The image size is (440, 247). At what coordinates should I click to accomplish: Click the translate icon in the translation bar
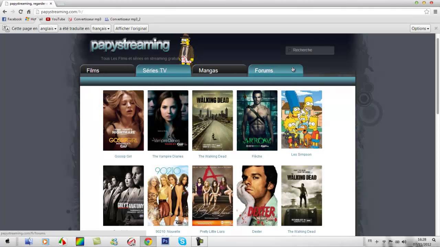coord(6,28)
